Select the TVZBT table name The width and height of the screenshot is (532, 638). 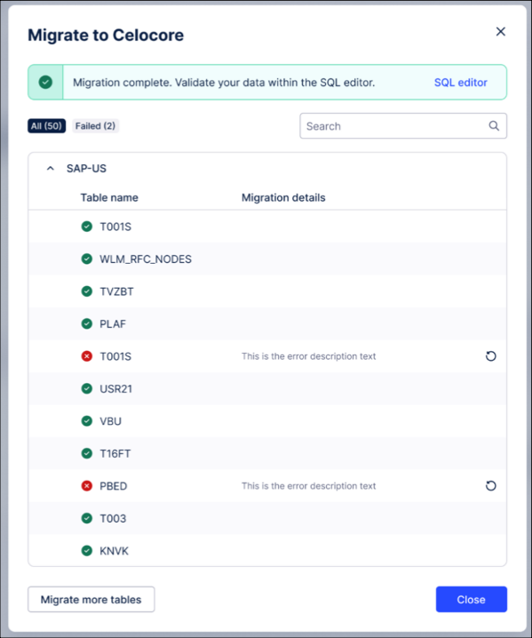[116, 291]
